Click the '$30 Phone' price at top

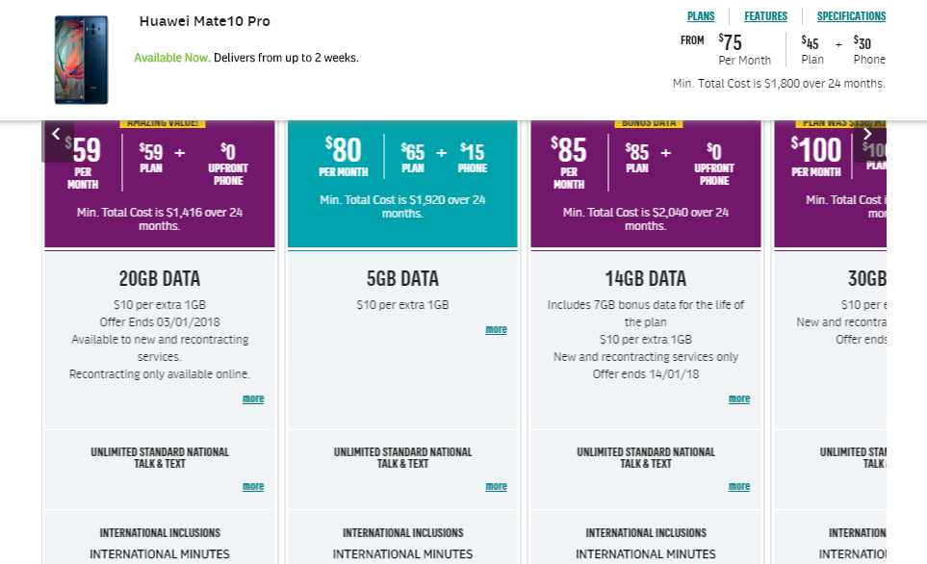tap(869, 50)
